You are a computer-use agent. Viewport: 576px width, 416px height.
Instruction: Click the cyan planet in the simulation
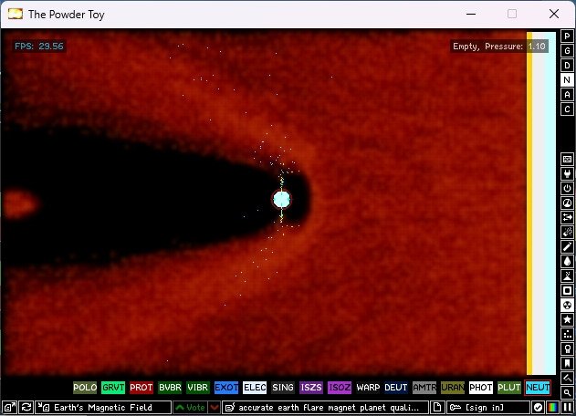(x=282, y=199)
